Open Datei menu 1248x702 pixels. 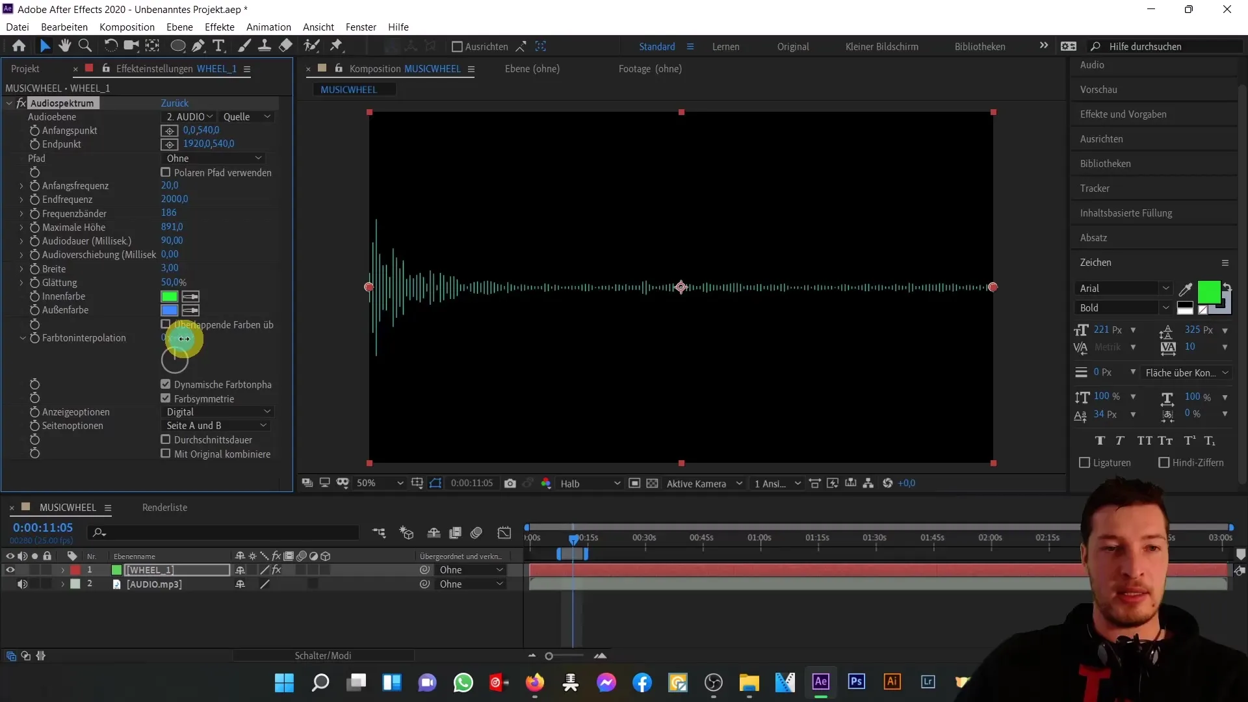click(x=18, y=27)
